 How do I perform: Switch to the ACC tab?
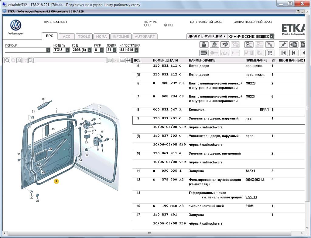[x=67, y=37]
